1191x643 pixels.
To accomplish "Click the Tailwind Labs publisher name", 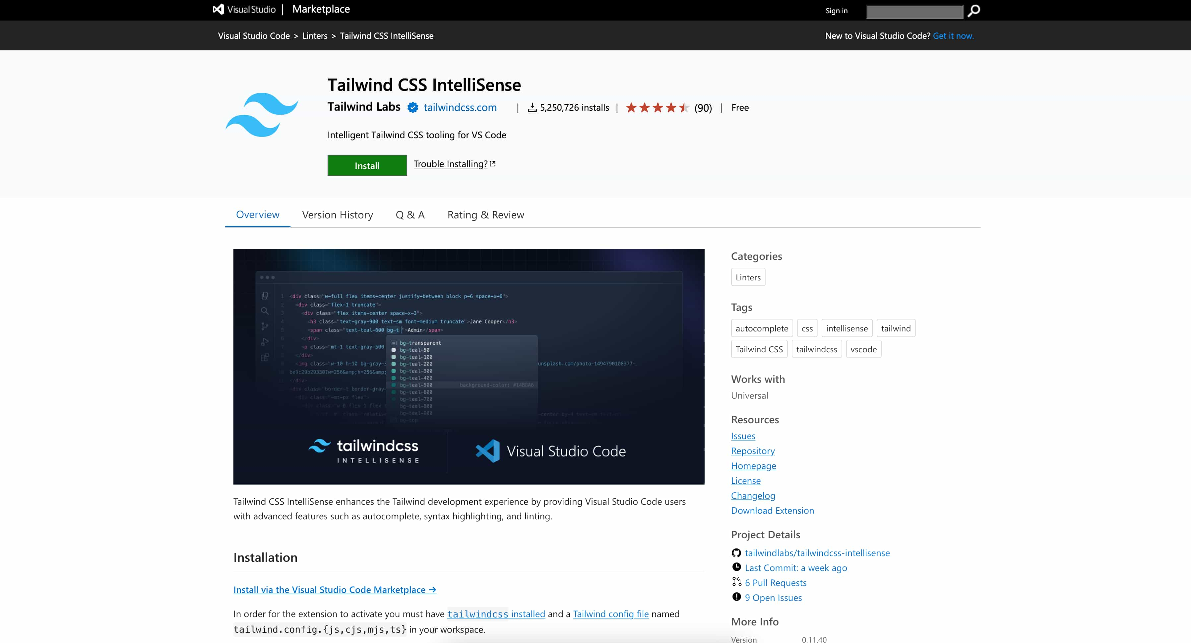I will point(364,107).
